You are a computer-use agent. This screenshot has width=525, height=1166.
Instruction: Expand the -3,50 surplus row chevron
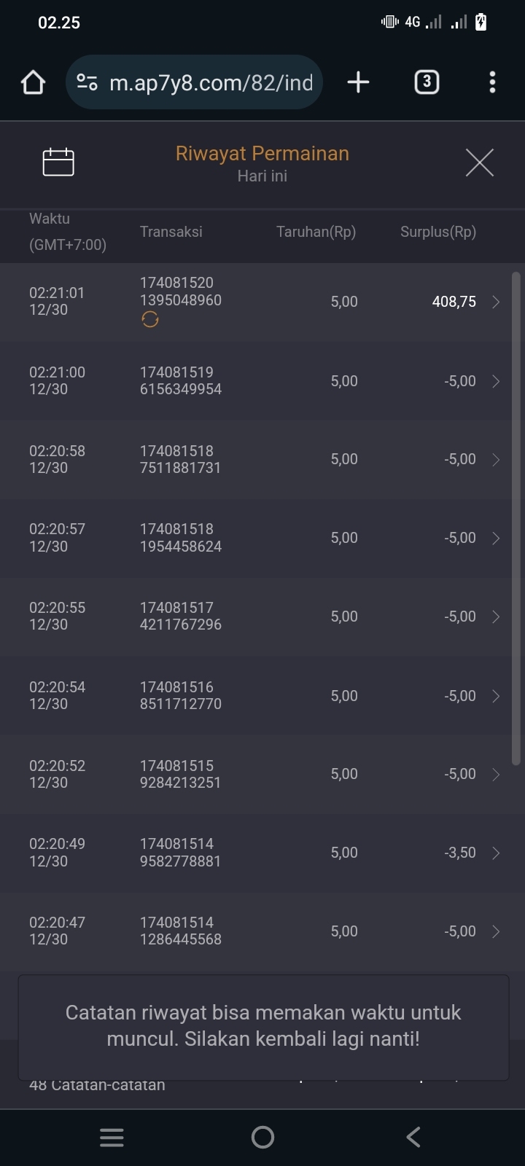tap(496, 853)
